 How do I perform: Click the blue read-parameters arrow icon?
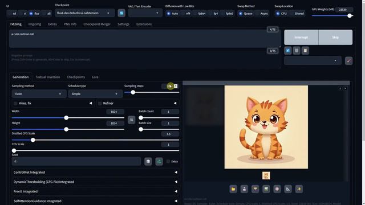[x=287, y=51]
